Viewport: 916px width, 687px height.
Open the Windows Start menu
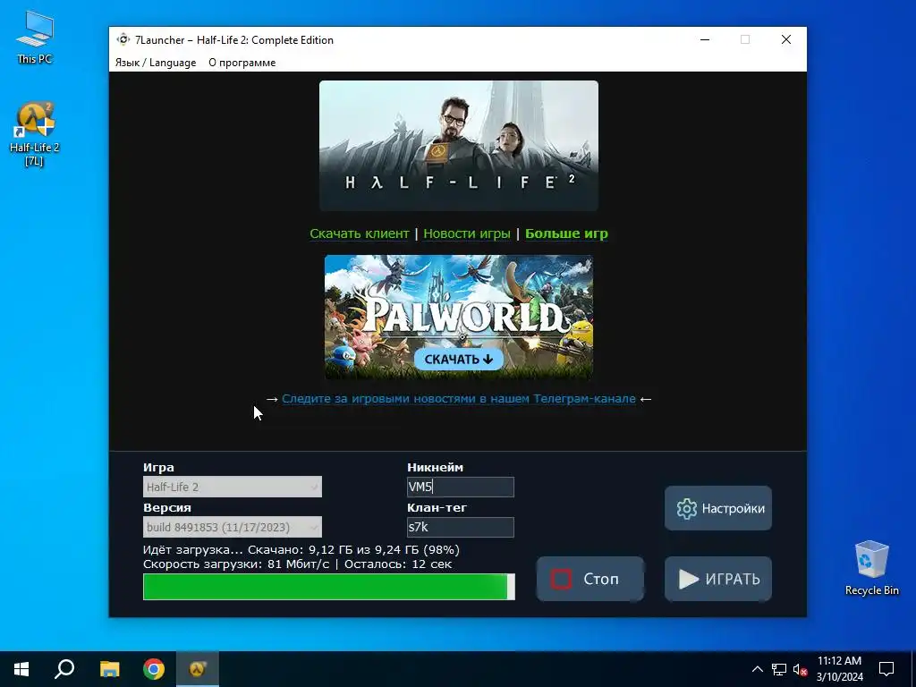coord(21,669)
